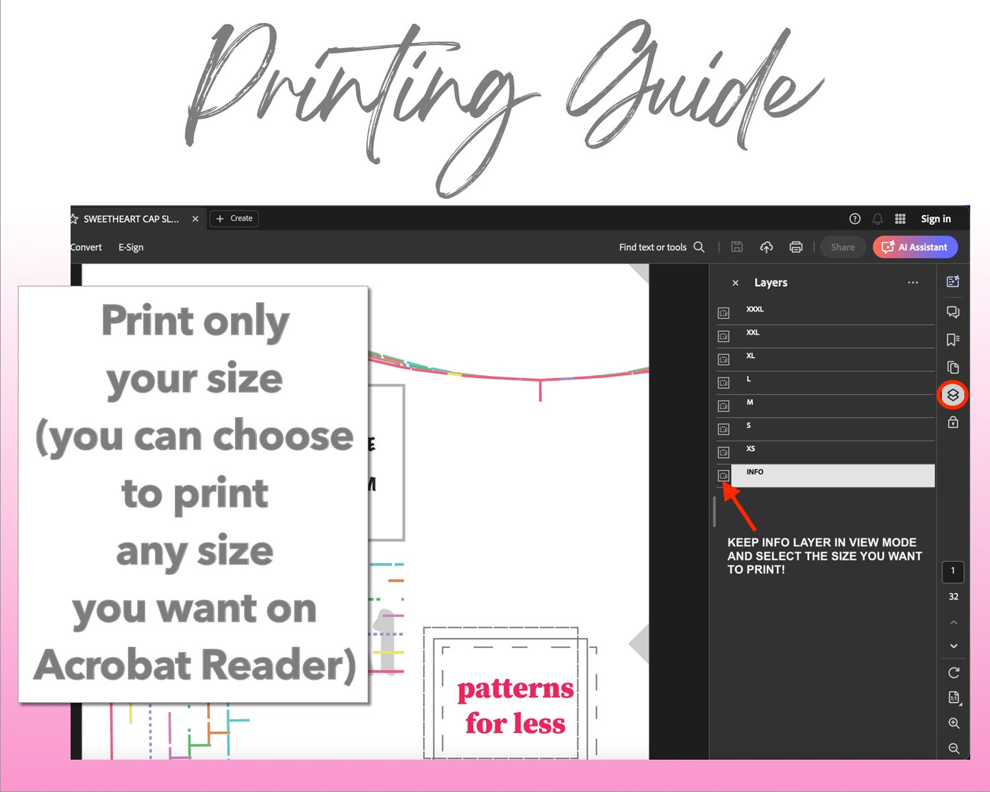Image resolution: width=990 pixels, height=792 pixels.
Task: Click the zoom in magnifier icon
Action: point(953,723)
